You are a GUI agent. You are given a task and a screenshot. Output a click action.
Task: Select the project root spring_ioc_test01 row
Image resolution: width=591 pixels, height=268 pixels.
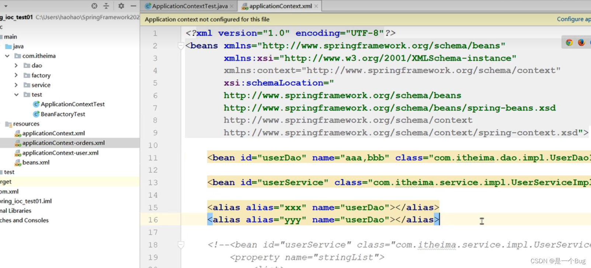pyautogui.click(x=70, y=17)
